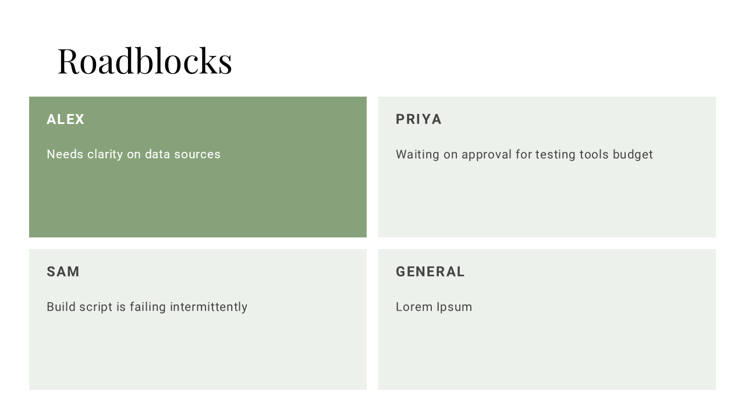The height and width of the screenshot is (419, 745).
Task: Click the ALEX heading text
Action: coord(66,119)
